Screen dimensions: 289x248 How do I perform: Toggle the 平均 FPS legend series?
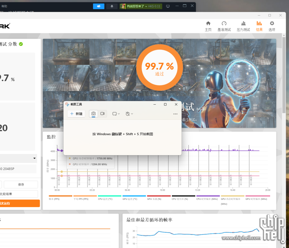(x=85, y=198)
